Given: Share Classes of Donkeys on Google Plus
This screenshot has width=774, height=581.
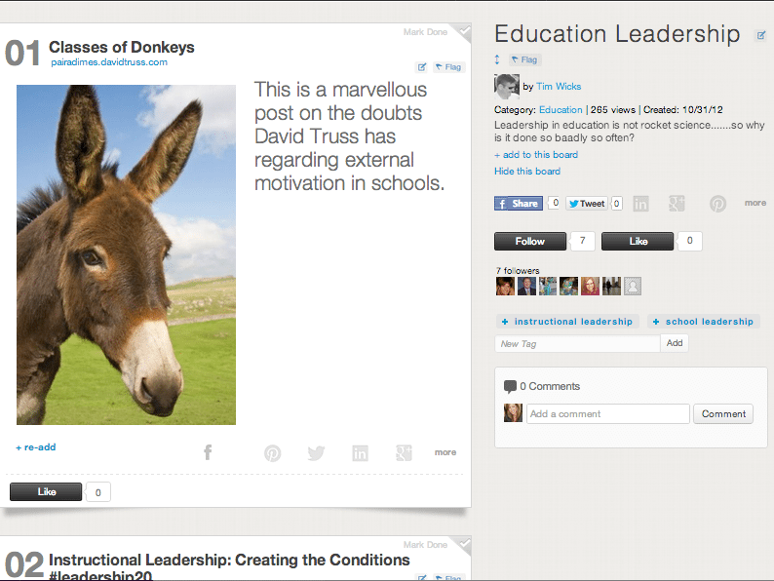Looking at the screenshot, I should (404, 452).
